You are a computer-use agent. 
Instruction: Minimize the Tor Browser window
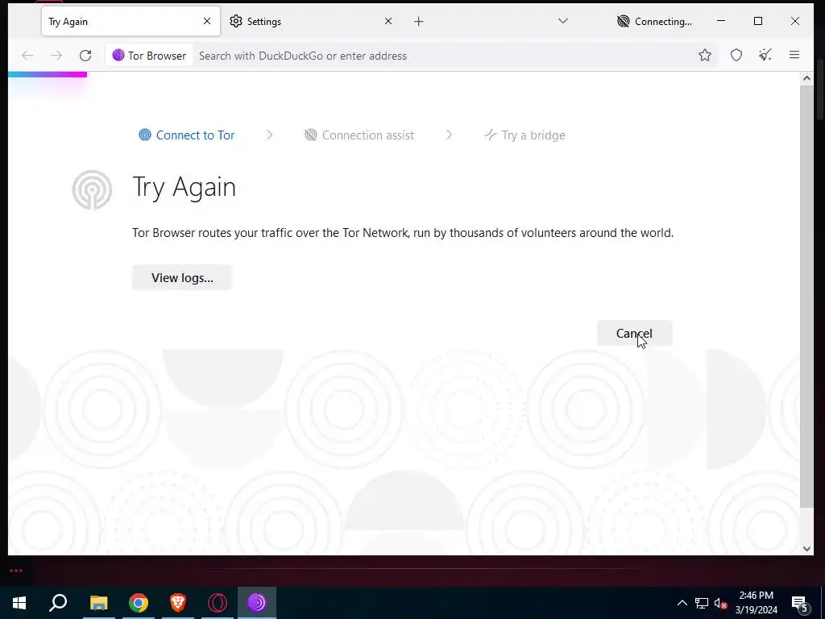coord(721,21)
